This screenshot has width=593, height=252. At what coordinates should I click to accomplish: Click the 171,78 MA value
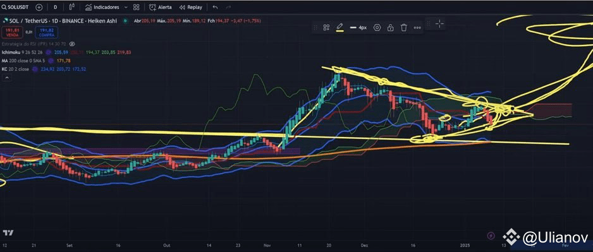[63, 61]
